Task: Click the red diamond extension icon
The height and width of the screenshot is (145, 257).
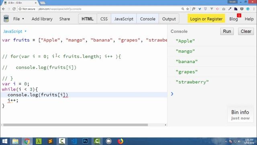Action: [x=218, y=9]
